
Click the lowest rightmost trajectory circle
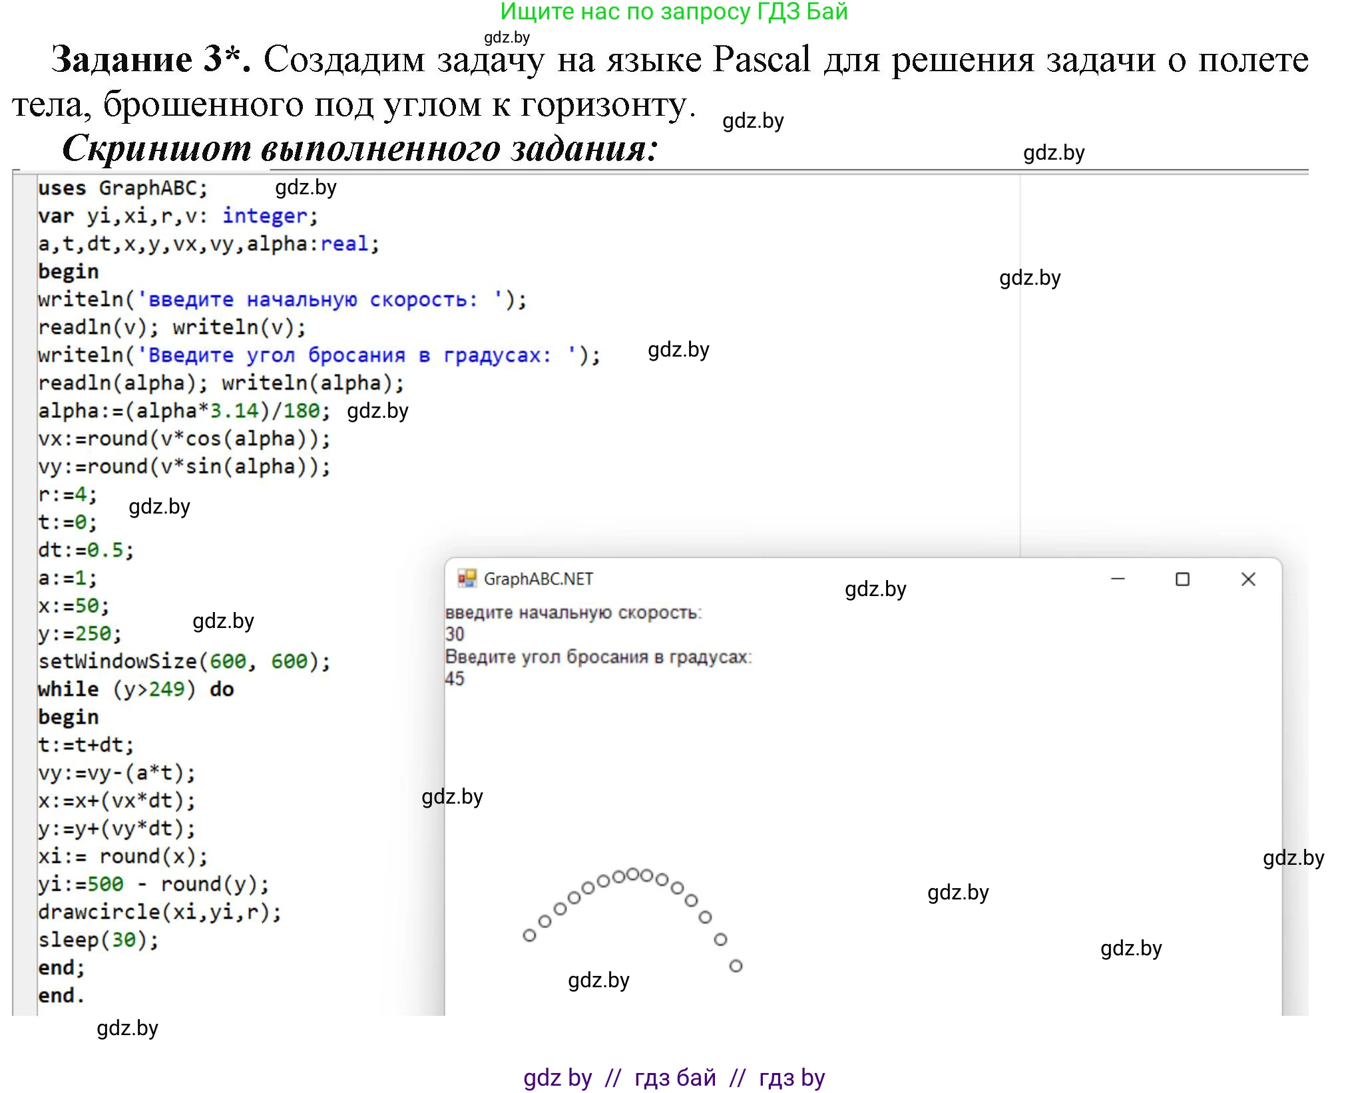pos(736,965)
